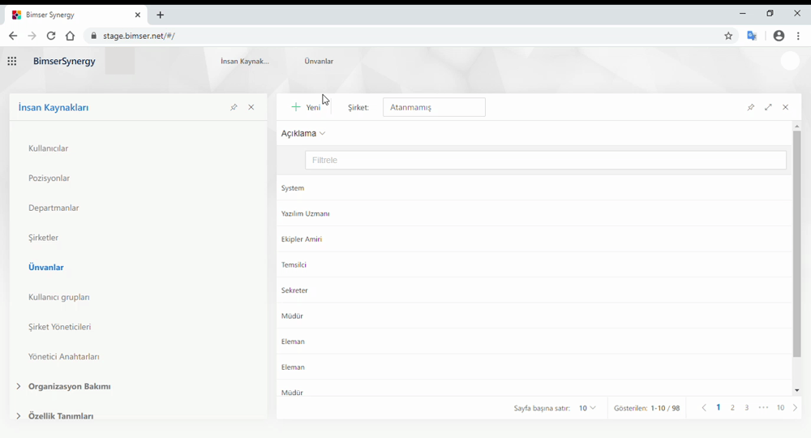Change rows per page dropdown
Screen dimensions: 811x438
point(587,408)
